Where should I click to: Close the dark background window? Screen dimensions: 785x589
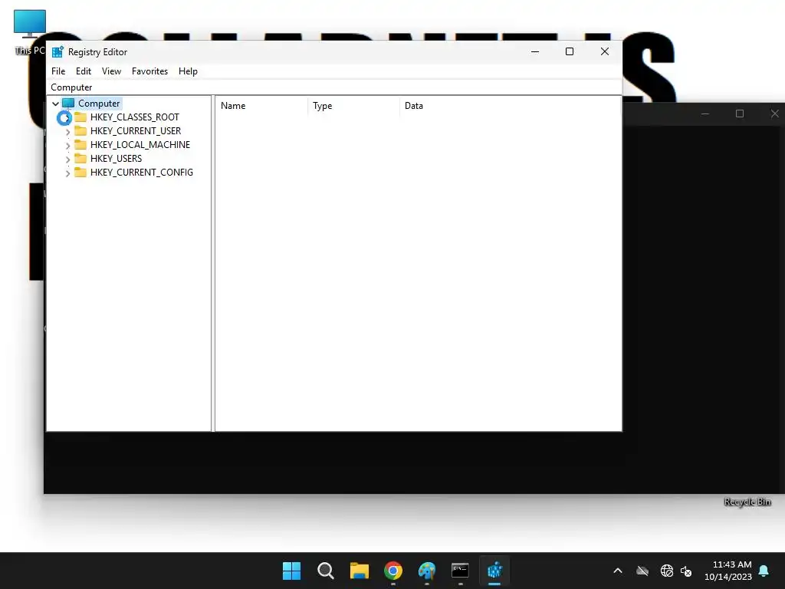(x=774, y=114)
